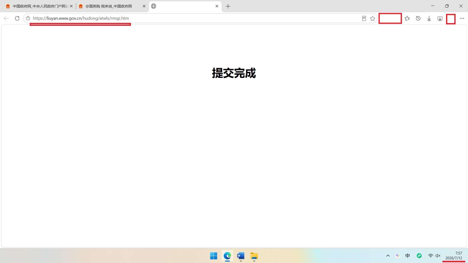Reload the current page

coord(17,18)
